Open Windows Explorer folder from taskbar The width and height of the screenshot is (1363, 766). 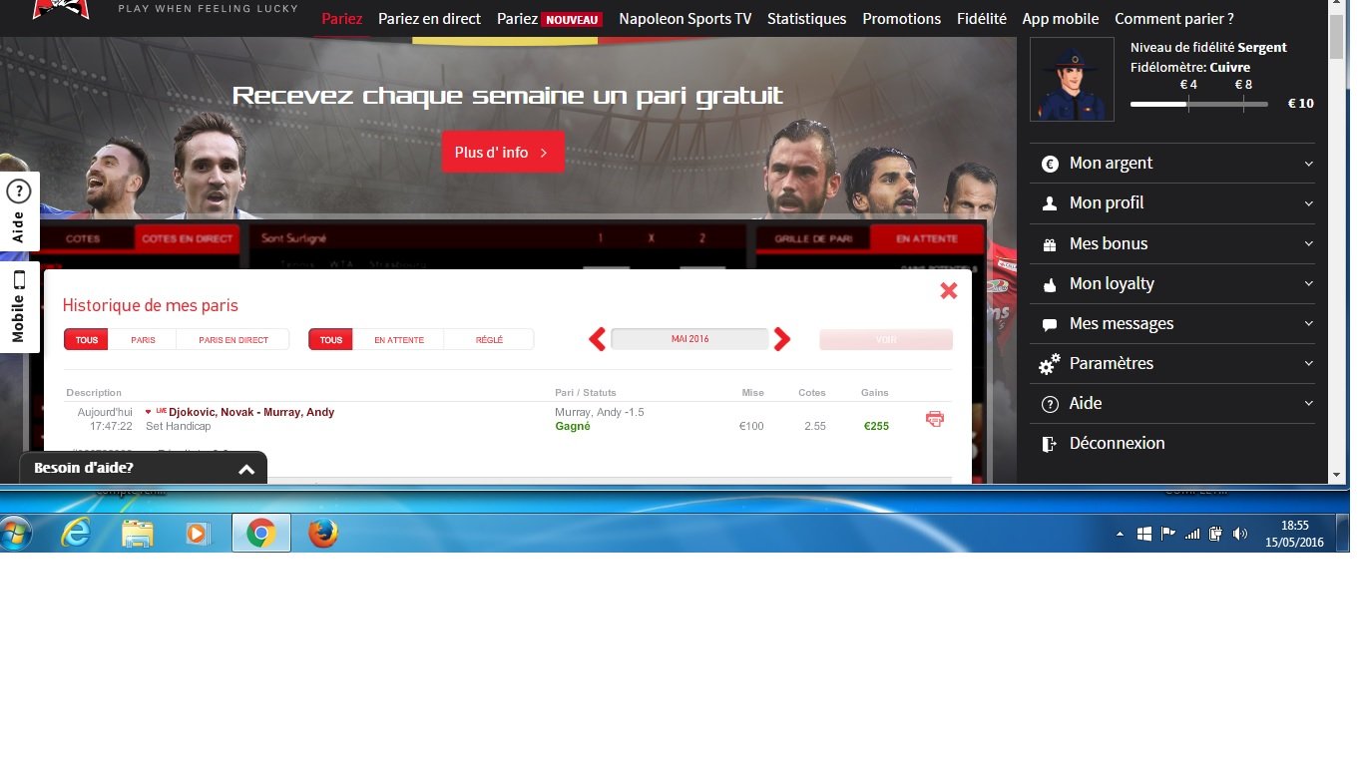coord(137,534)
